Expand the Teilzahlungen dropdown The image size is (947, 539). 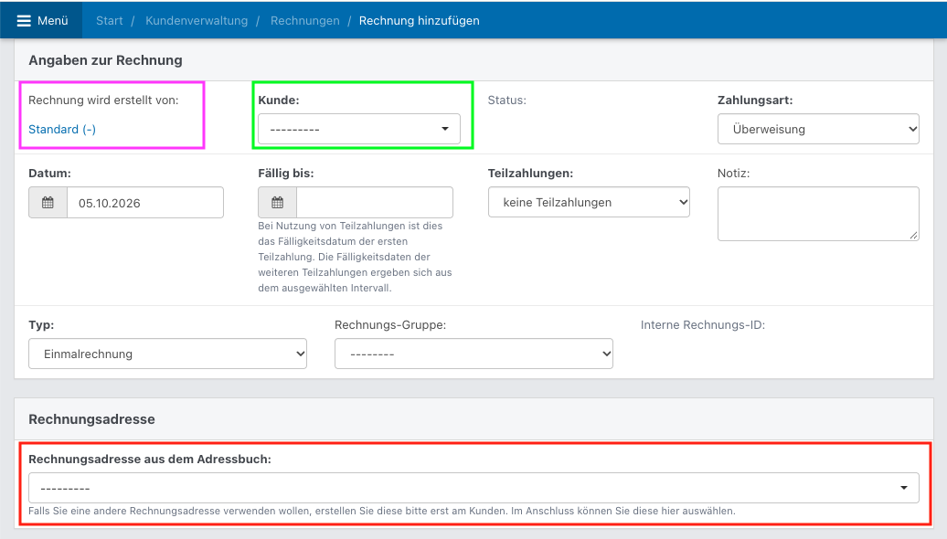click(x=589, y=202)
